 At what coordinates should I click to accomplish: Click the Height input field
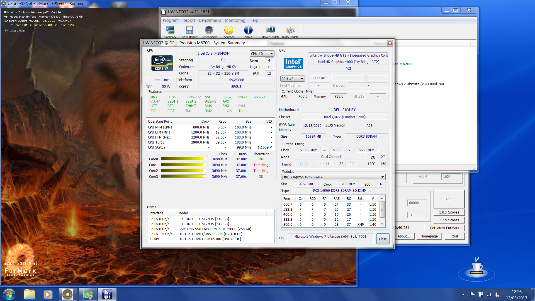pos(451,176)
